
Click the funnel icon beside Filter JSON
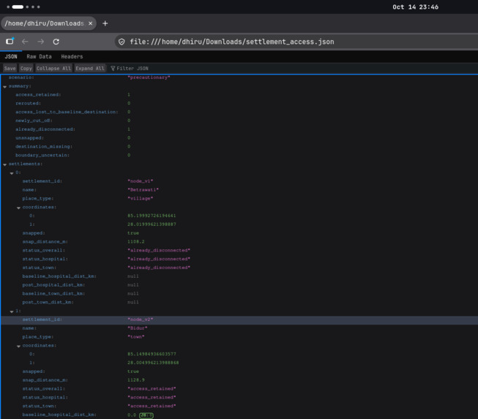point(113,69)
